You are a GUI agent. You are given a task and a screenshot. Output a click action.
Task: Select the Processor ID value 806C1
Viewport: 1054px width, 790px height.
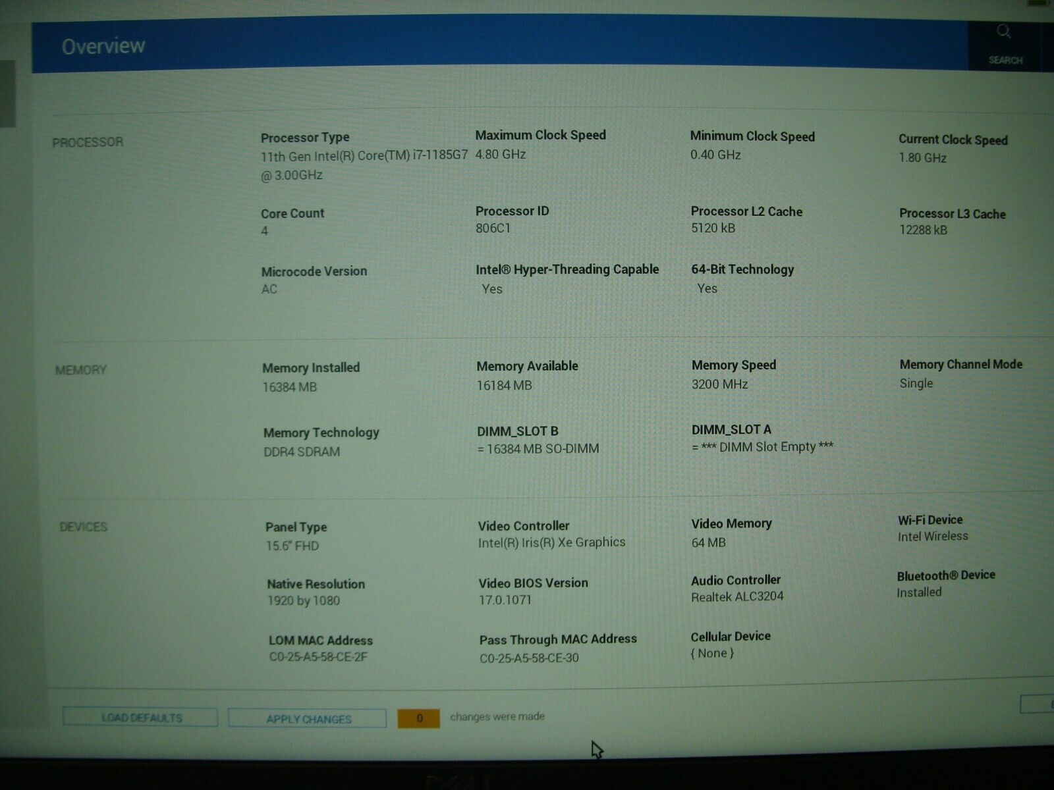tap(493, 228)
